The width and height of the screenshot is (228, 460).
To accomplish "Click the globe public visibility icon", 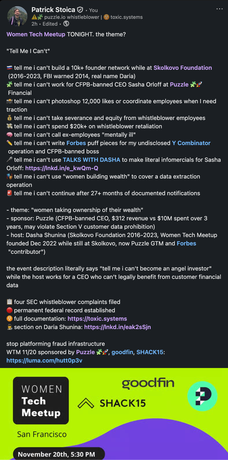I will point(66,24).
